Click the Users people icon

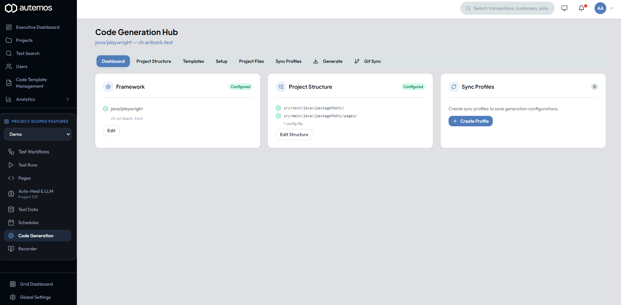pos(9,66)
